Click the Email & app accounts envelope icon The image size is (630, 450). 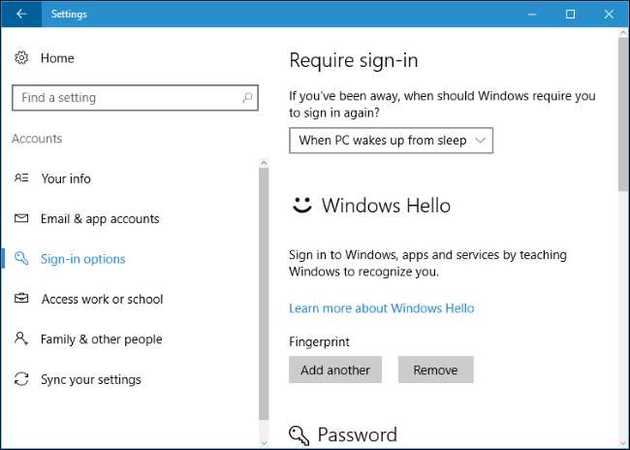[21, 219]
